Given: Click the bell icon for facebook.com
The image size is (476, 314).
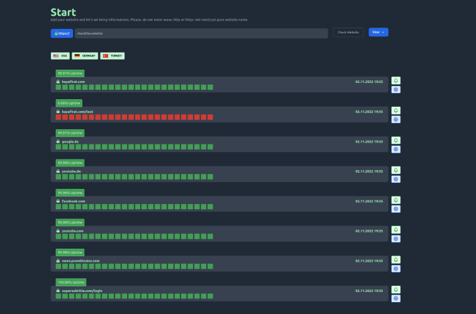Looking at the screenshot, I should (x=396, y=200).
